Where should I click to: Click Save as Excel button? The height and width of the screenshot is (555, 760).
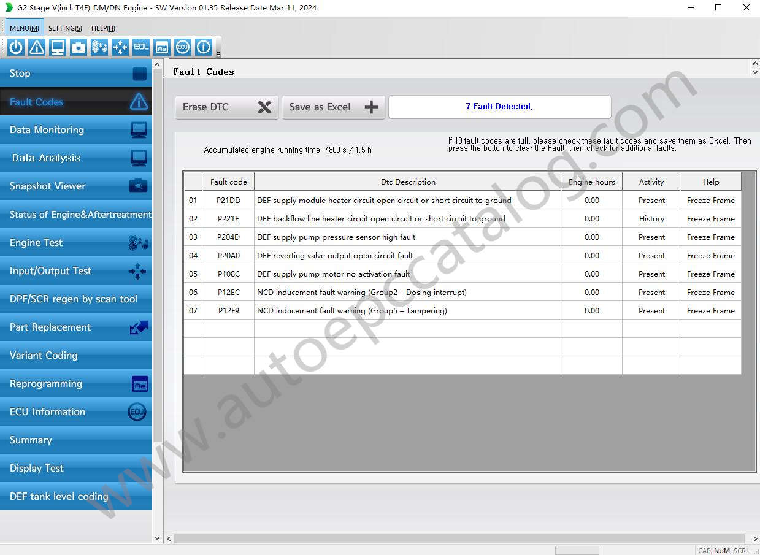[x=333, y=107]
